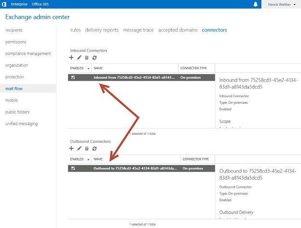The height and width of the screenshot is (228, 301).
Task: Click the Scope heading in inbound details
Action: (225, 121)
